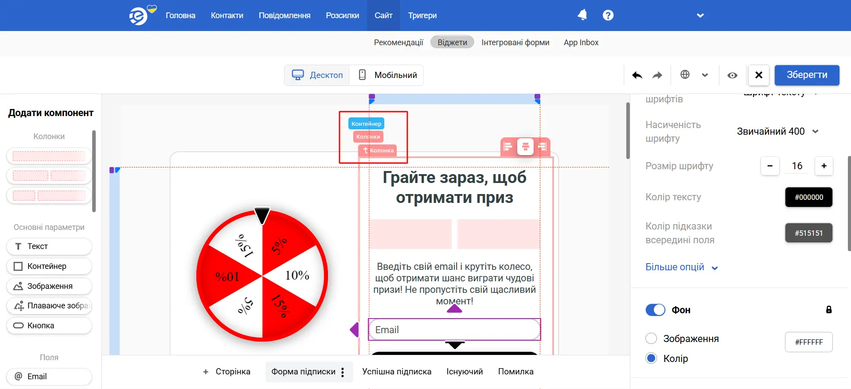The height and width of the screenshot is (389, 851).
Task: Expand the language dropdown arrow
Action: point(705,75)
